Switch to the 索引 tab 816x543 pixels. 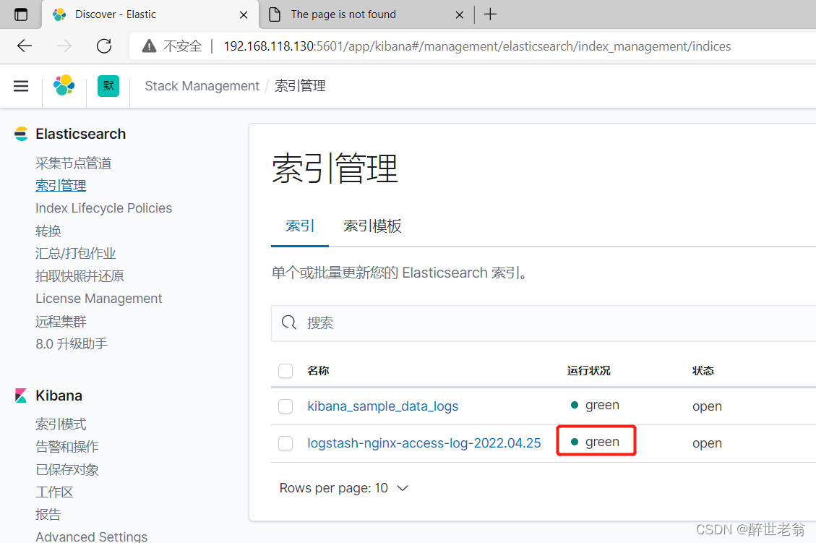(x=300, y=226)
